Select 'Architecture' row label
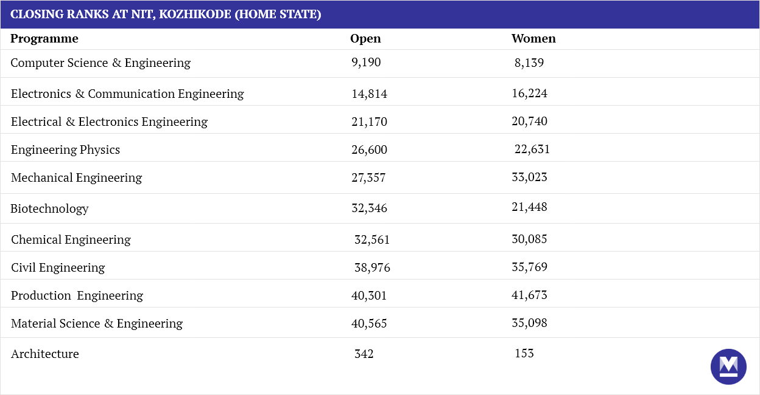 [45, 354]
